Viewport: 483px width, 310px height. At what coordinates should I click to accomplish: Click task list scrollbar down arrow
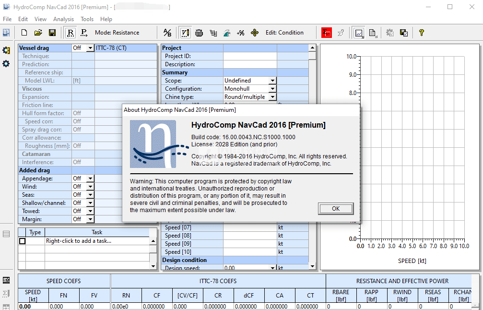[153, 266]
